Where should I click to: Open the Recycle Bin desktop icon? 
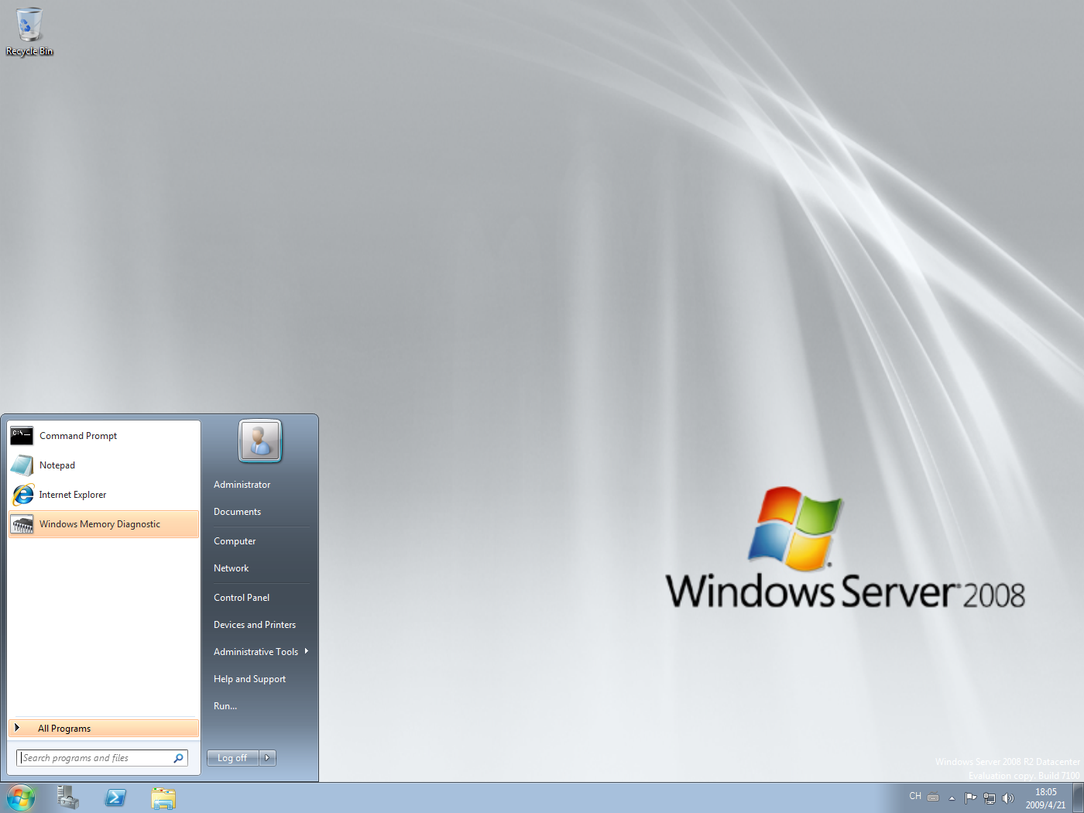29,31
